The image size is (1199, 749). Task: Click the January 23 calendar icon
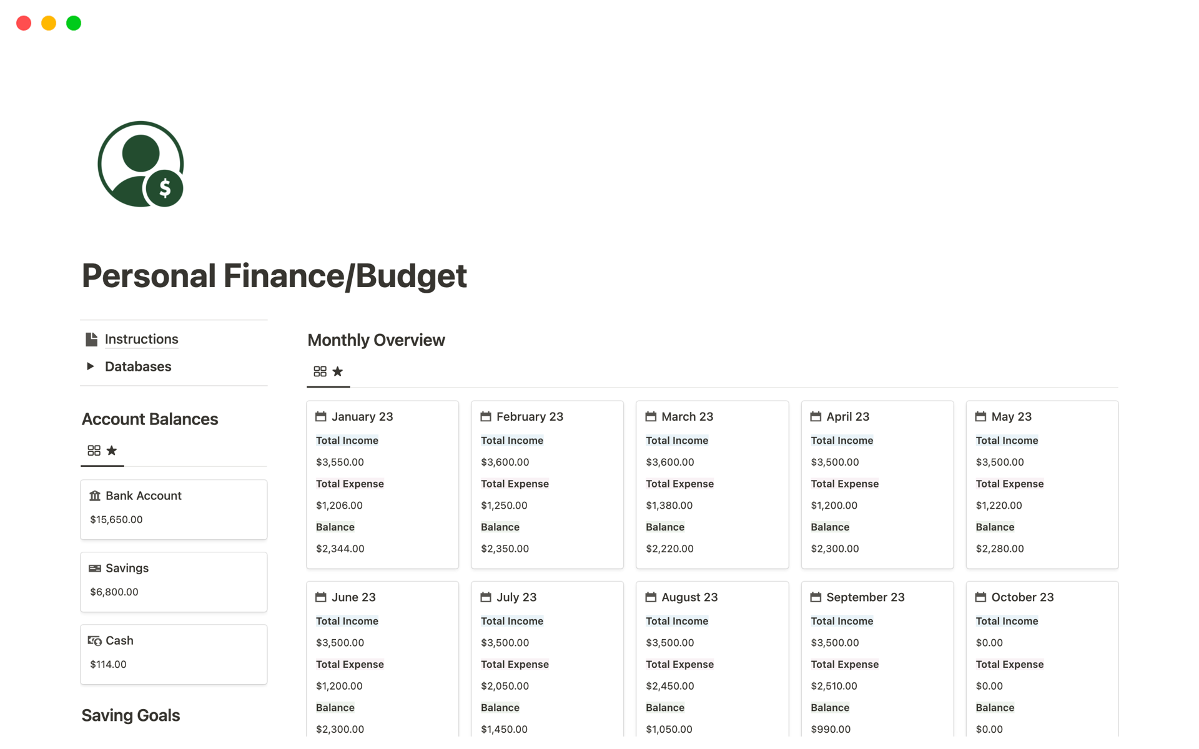pos(321,417)
